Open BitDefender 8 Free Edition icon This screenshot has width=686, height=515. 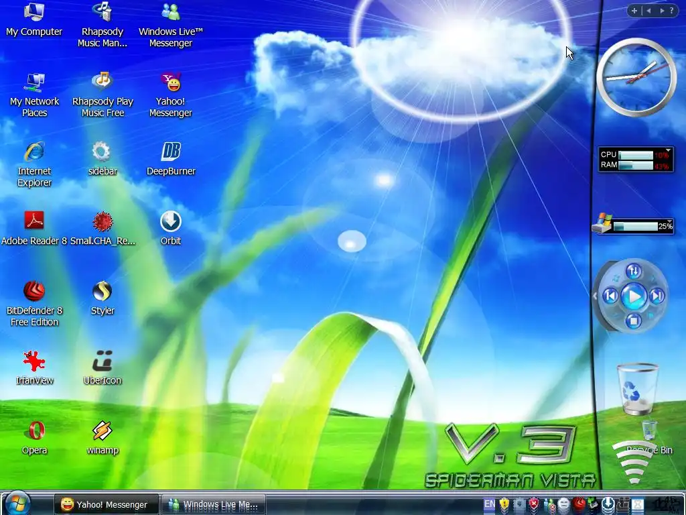[x=34, y=304]
